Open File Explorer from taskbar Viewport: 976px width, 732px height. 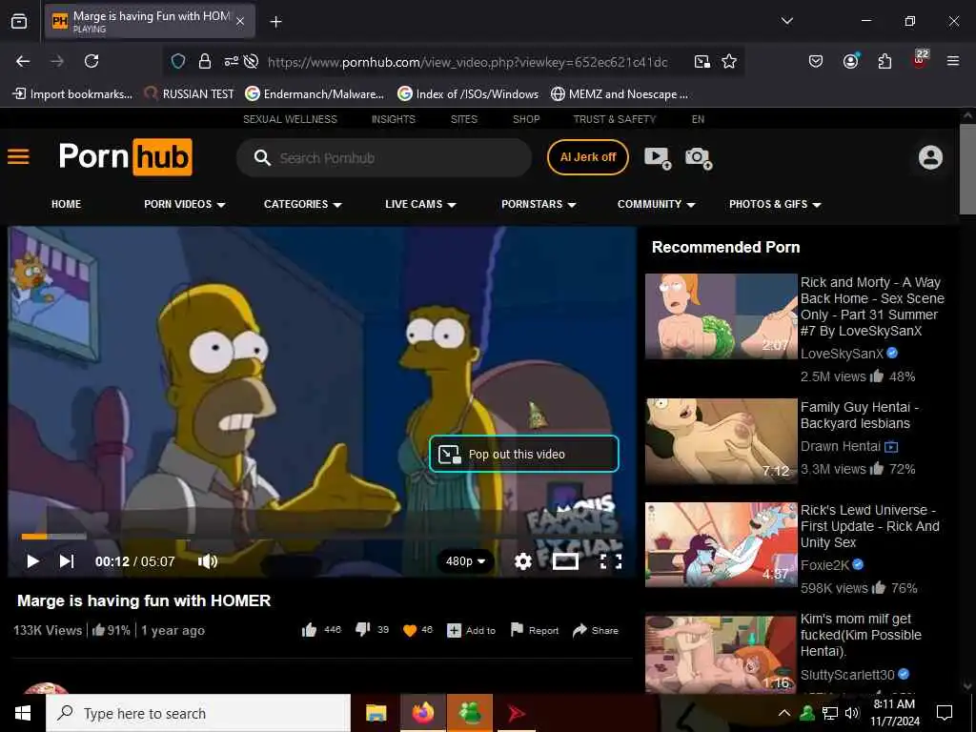pos(376,713)
